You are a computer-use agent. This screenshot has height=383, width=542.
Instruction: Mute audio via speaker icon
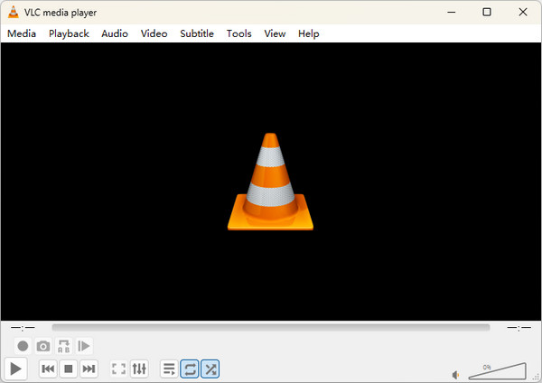coord(456,375)
